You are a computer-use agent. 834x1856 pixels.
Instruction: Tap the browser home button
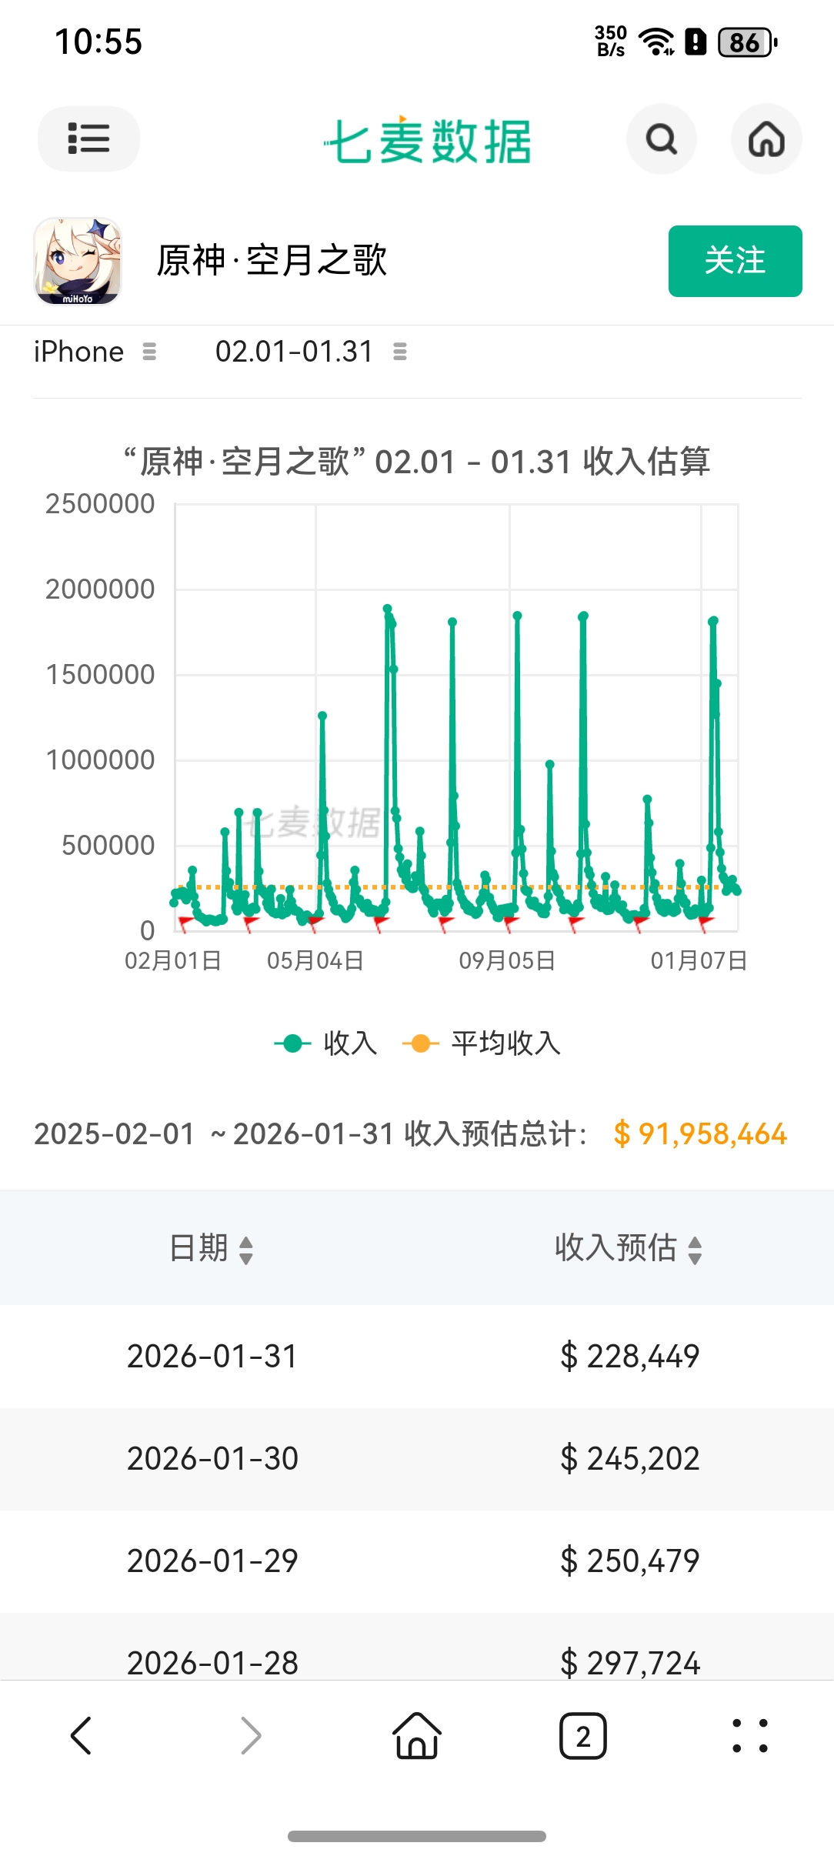point(416,1736)
